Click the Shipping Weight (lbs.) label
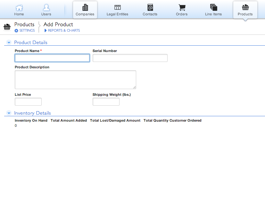Screen dimensions: 265x205 [x=112, y=95]
